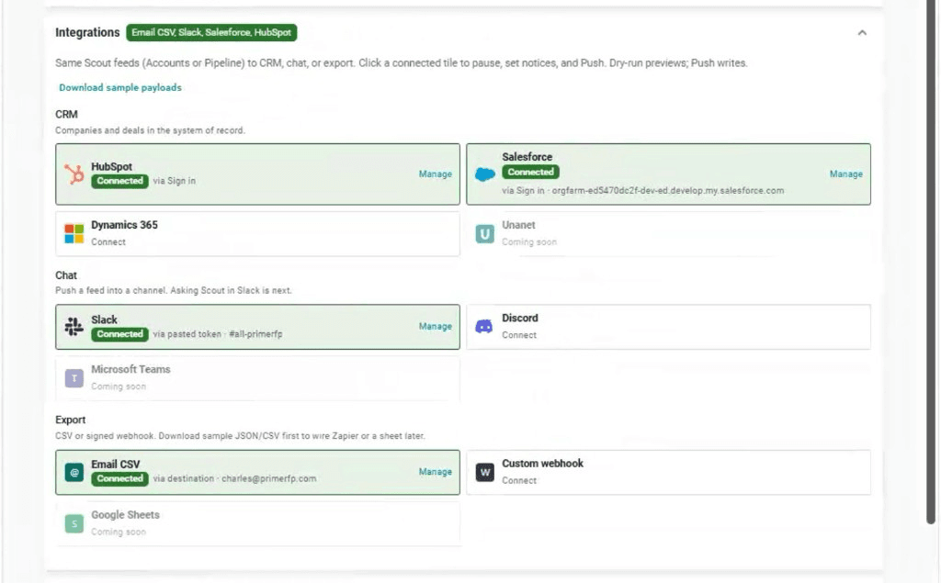941x583 pixels.
Task: Click the Salesforce cloud icon
Action: 485,174
